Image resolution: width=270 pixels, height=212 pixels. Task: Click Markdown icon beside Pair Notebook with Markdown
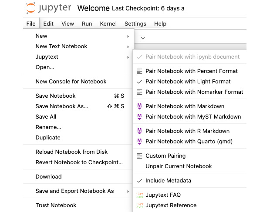coord(140,106)
